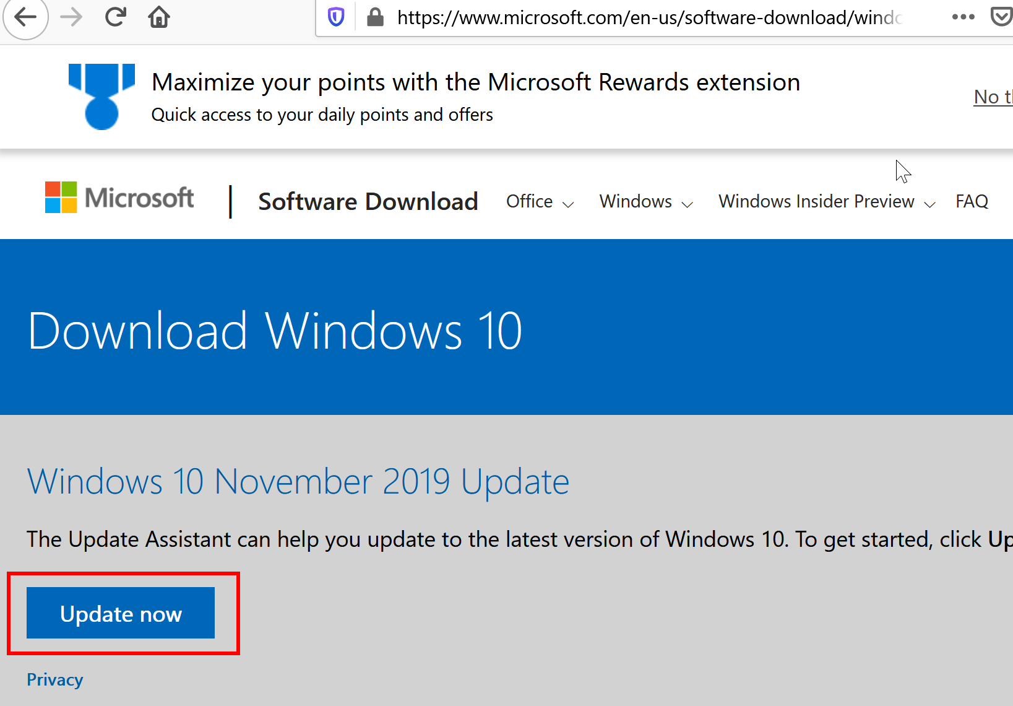This screenshot has height=706, width=1013.
Task: Open the page actions three-dot menu
Action: point(963,17)
